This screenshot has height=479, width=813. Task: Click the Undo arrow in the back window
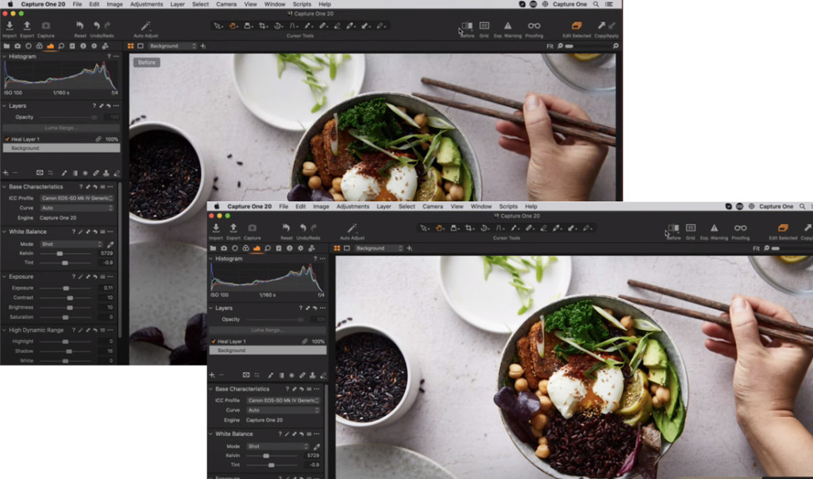96,25
